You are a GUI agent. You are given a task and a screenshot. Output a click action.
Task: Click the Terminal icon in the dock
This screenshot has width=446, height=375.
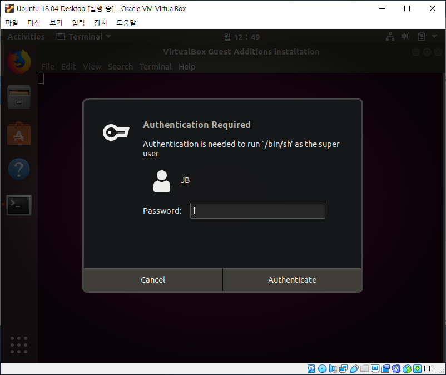click(19, 205)
